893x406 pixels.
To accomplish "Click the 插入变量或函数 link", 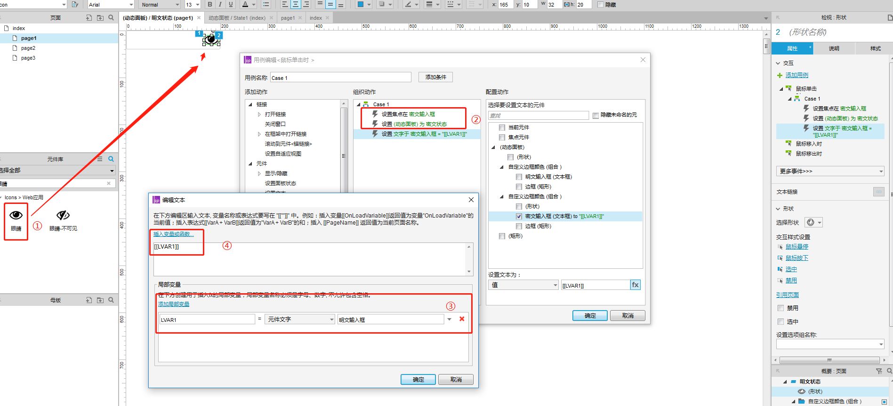I will point(173,234).
